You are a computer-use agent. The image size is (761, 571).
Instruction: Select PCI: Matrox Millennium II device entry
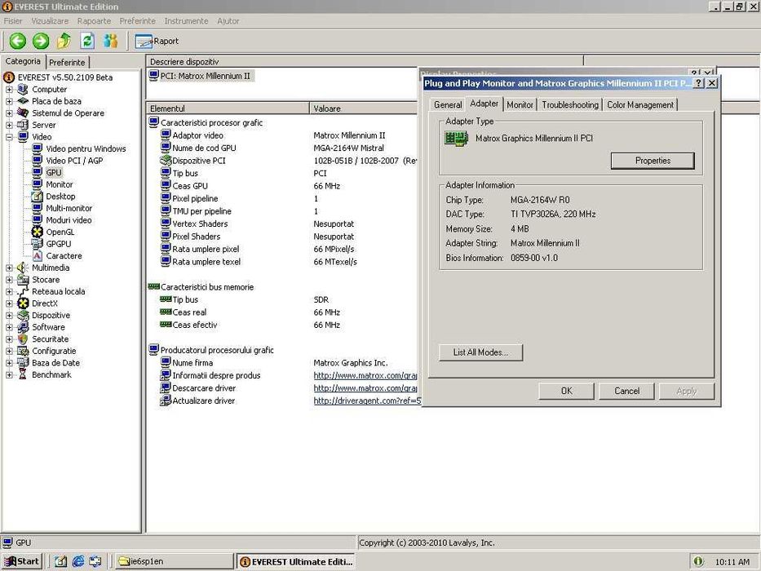point(200,76)
